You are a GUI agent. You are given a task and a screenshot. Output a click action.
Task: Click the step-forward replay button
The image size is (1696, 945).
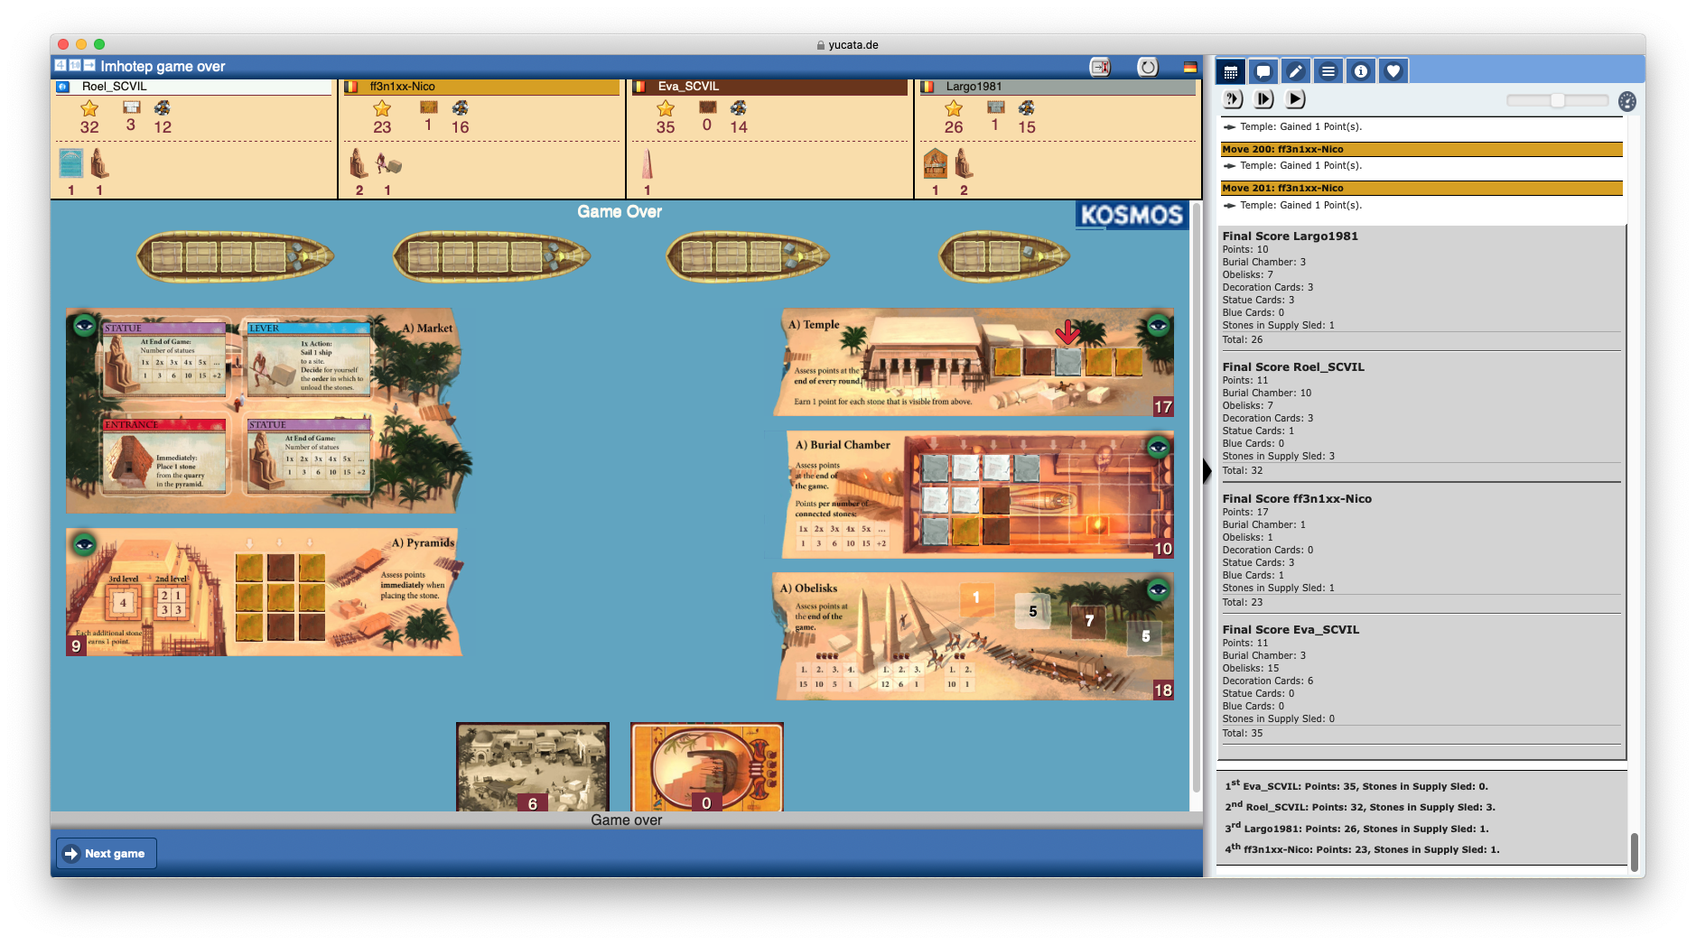coord(1264,99)
